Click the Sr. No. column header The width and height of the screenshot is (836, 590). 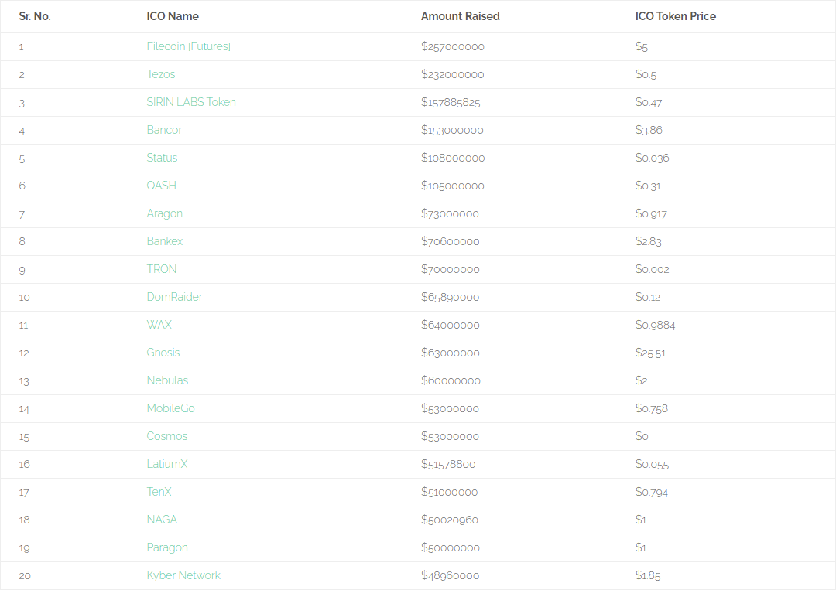point(35,16)
